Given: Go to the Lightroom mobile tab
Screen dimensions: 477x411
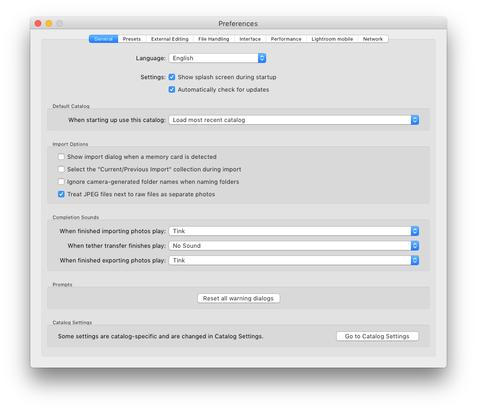Looking at the screenshot, I should pyautogui.click(x=332, y=38).
